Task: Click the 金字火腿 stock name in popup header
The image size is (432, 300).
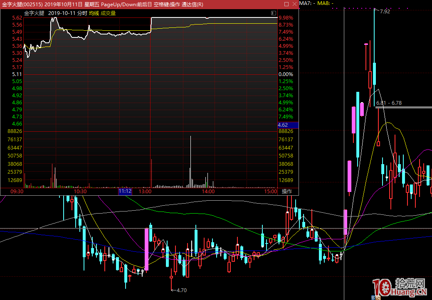Action: (34, 13)
